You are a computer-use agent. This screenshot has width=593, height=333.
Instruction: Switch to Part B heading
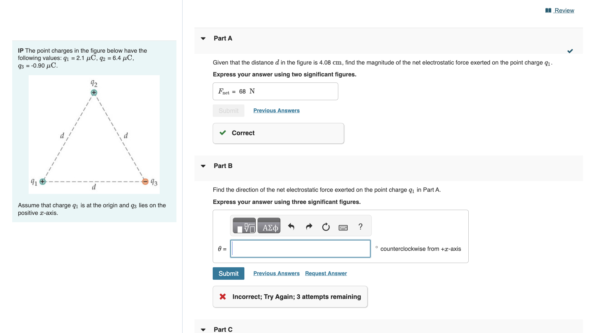[223, 166]
